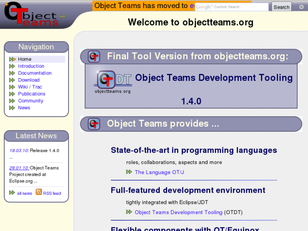The width and height of the screenshot is (308, 231).
Task: Click the orange RSS feed icon
Action: (x=39, y=192)
